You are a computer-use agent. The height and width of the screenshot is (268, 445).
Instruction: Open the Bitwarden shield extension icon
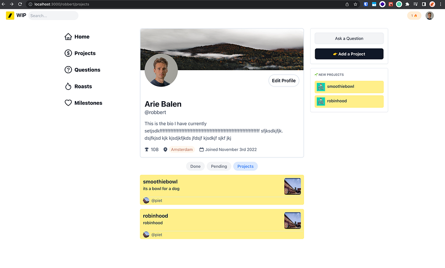pos(366,4)
